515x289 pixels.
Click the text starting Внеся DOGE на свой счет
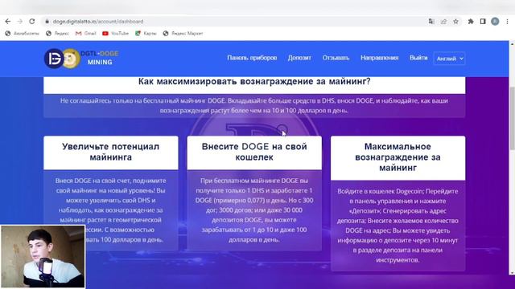tap(111, 210)
